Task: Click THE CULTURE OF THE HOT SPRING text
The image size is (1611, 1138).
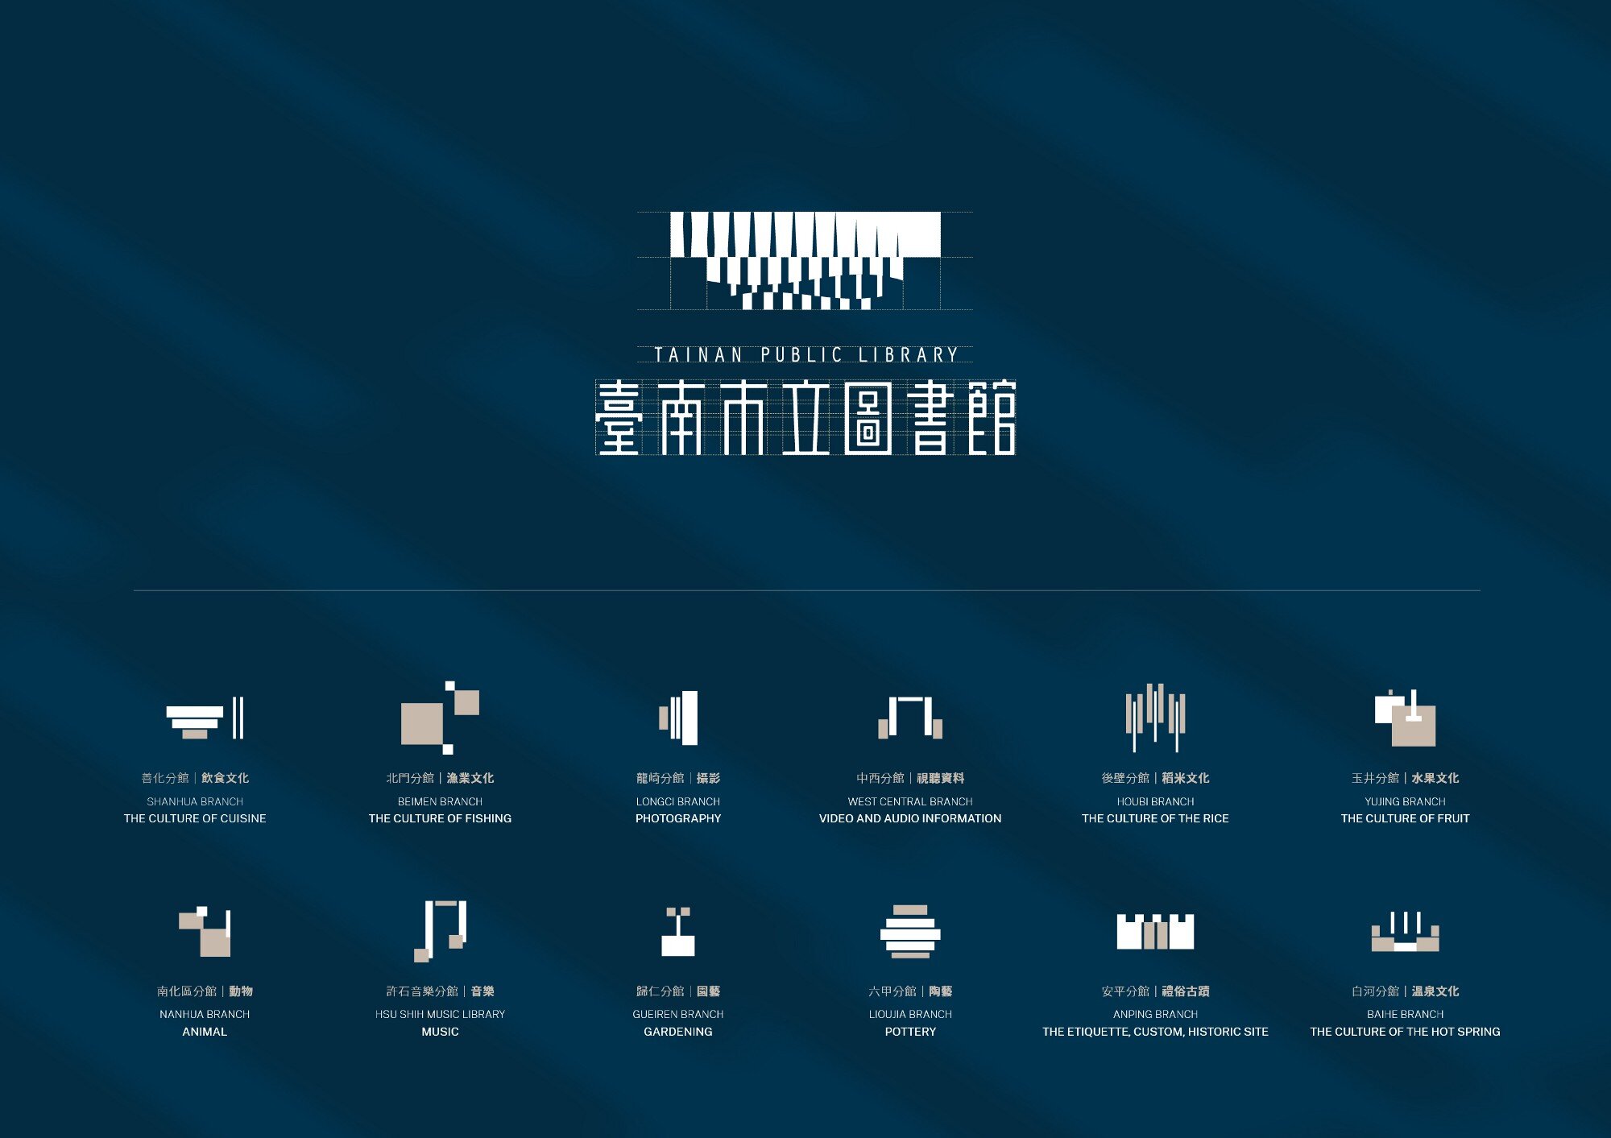Action: pyautogui.click(x=1405, y=1032)
